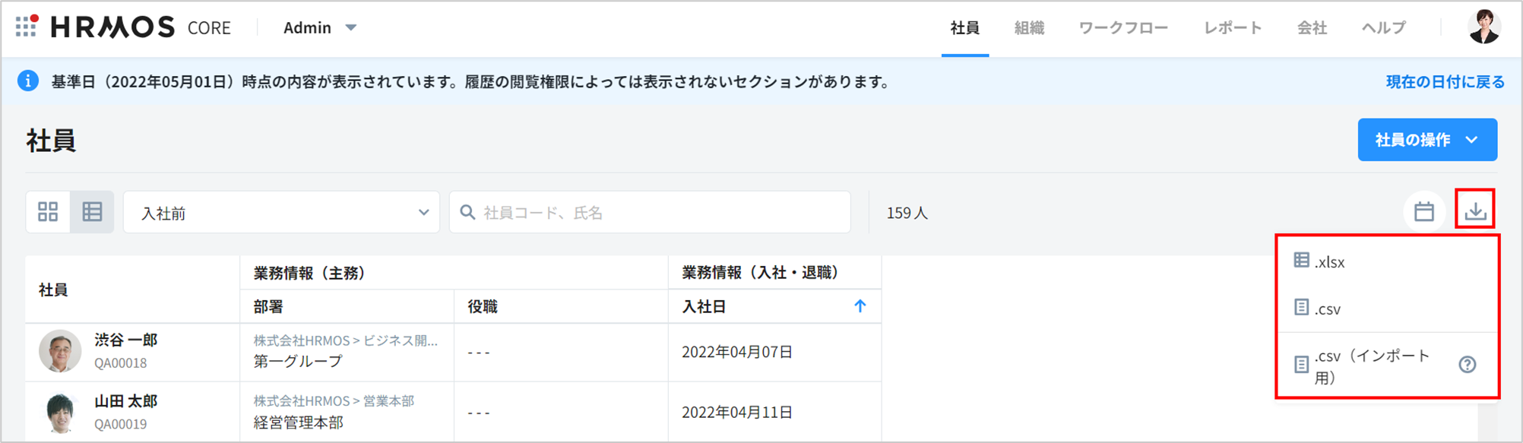Switch to card grid view
This screenshot has height=443, width=1523.
[48, 212]
